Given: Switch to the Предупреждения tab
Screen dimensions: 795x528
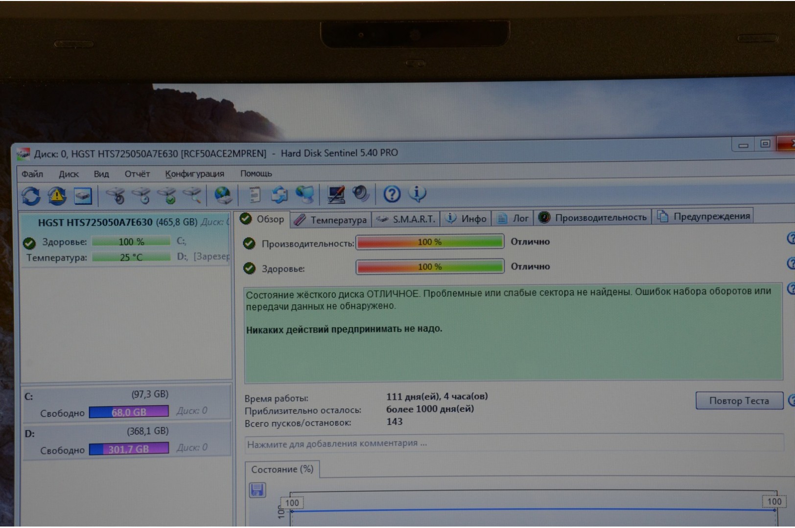Looking at the screenshot, I should (703, 216).
